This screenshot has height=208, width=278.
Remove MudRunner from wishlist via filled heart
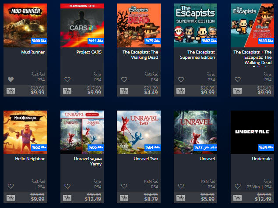point(11,79)
